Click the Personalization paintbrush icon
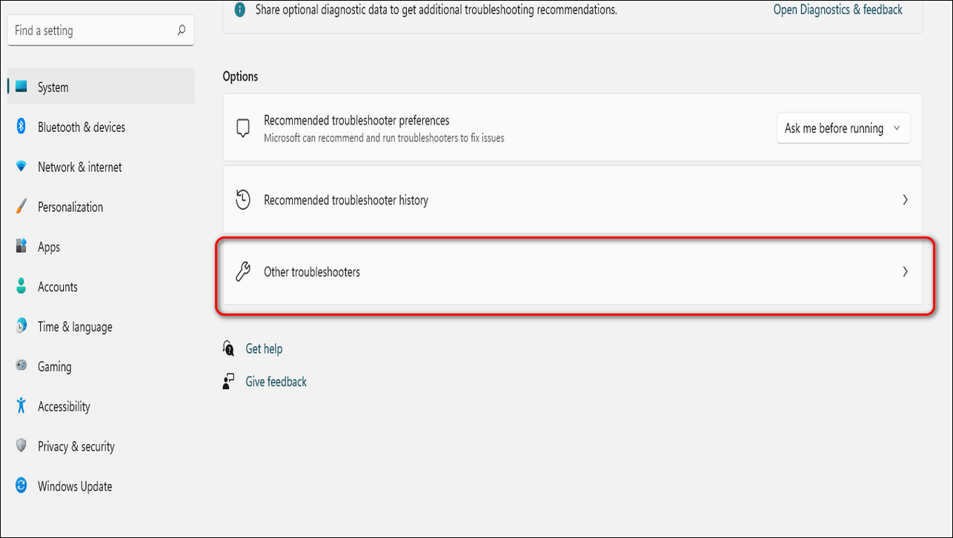Screen dimensions: 953x538 tap(21, 207)
